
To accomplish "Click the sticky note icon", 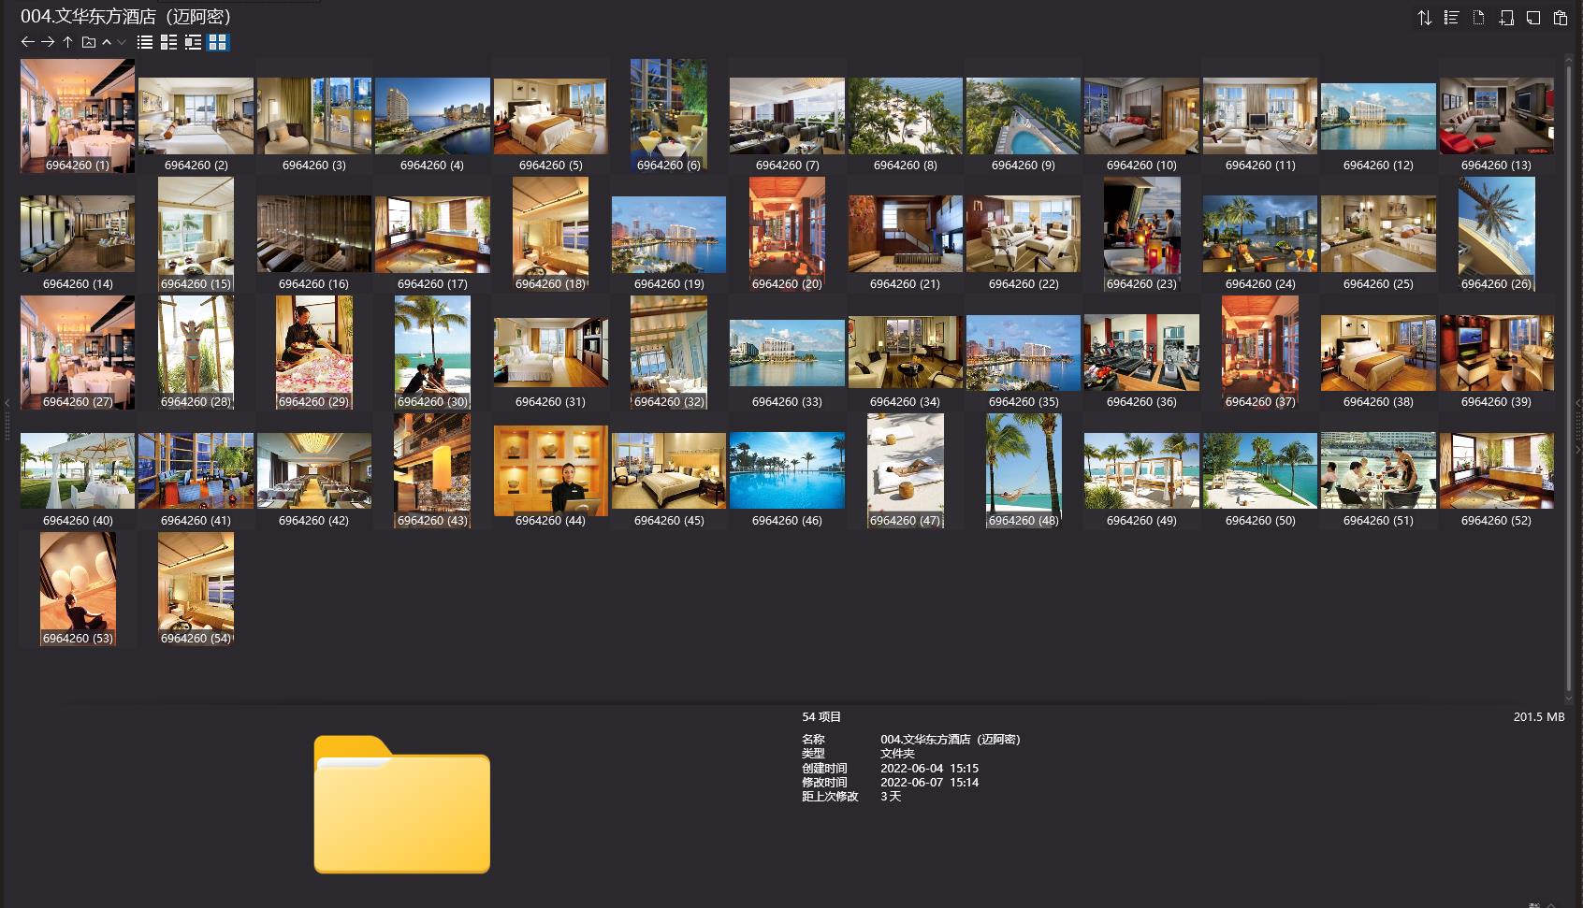I will coord(1532,18).
